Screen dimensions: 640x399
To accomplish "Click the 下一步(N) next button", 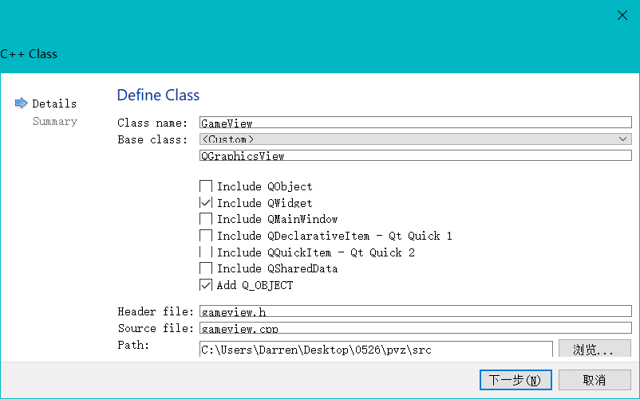I will click(516, 380).
